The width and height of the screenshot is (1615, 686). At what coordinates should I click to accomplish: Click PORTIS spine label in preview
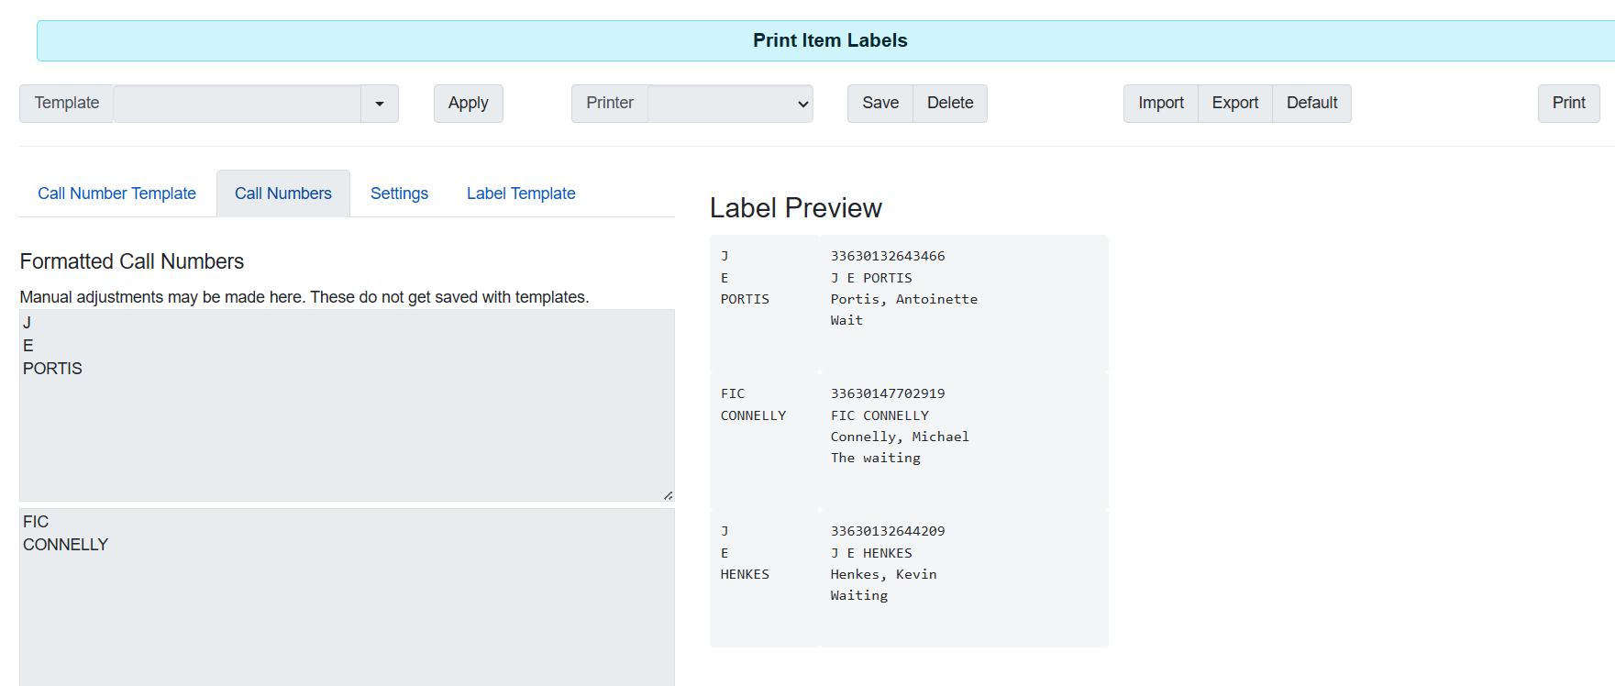pos(745,299)
